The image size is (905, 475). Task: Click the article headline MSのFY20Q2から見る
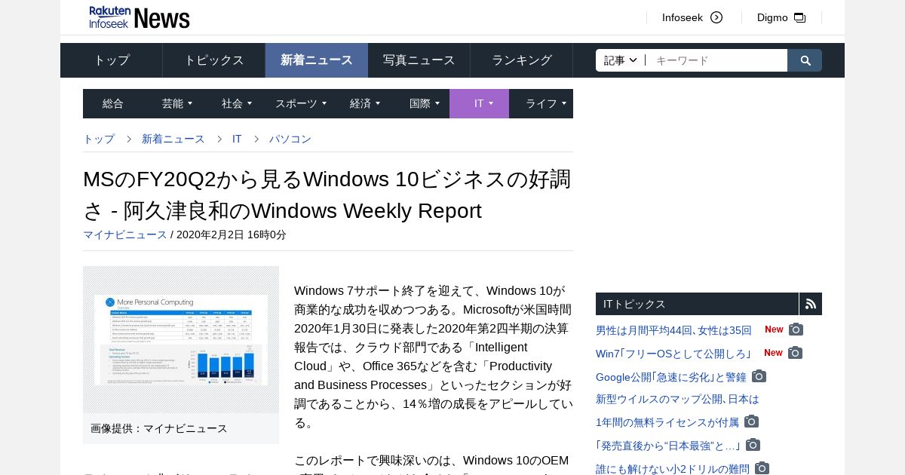coord(327,195)
